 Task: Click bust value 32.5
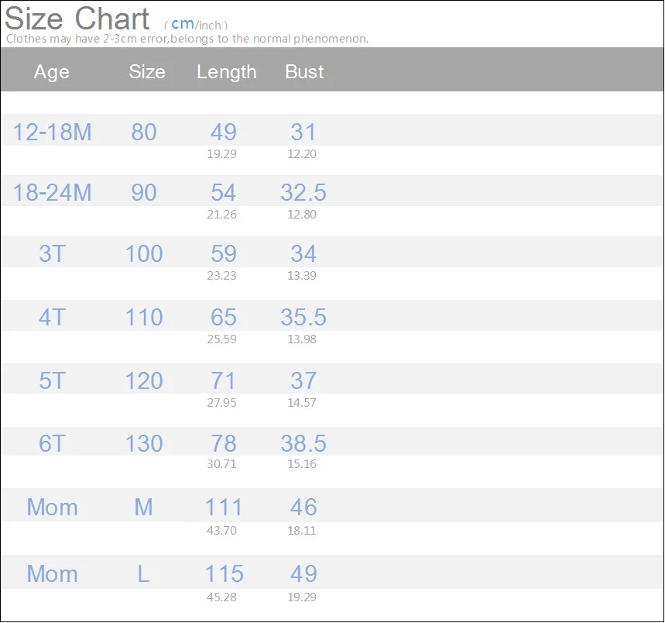coord(303,192)
